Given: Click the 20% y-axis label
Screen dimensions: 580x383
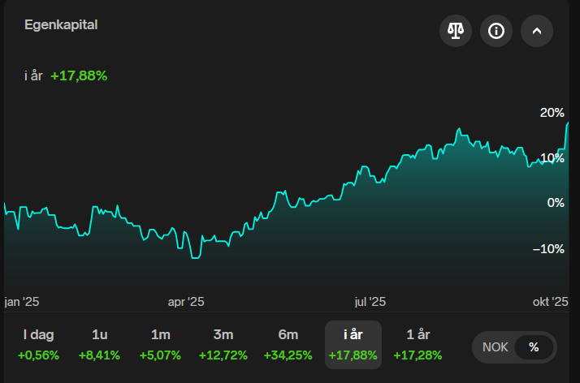Looking at the screenshot, I should pos(552,112).
